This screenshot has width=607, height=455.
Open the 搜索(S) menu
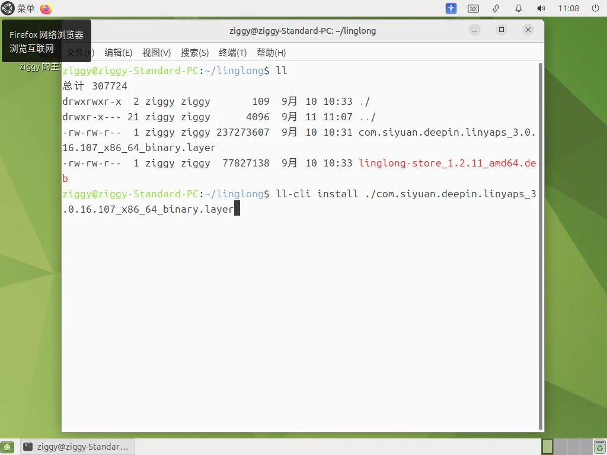tap(194, 53)
